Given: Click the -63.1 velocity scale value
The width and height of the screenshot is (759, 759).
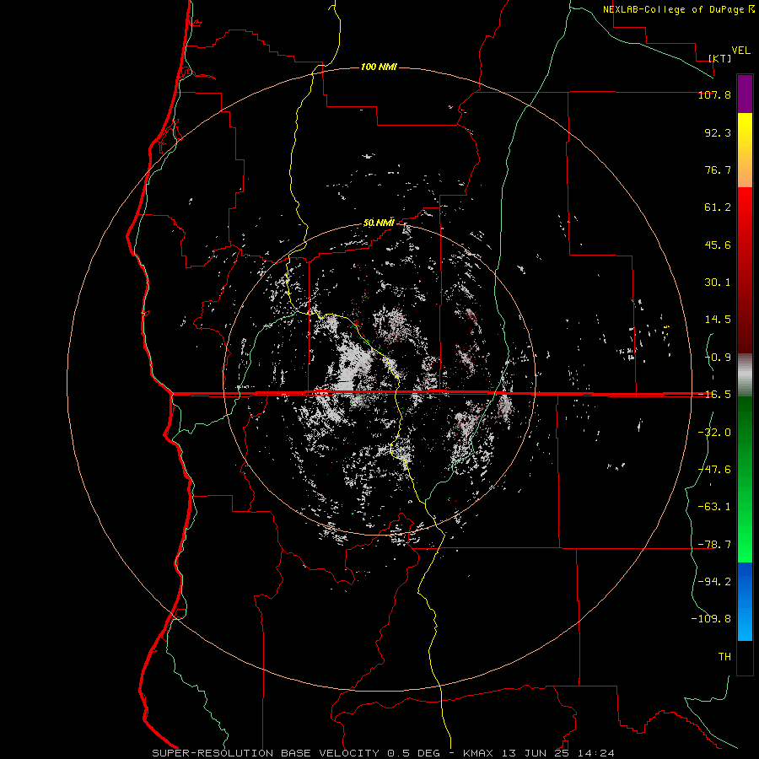Looking at the screenshot, I should coord(714,507).
